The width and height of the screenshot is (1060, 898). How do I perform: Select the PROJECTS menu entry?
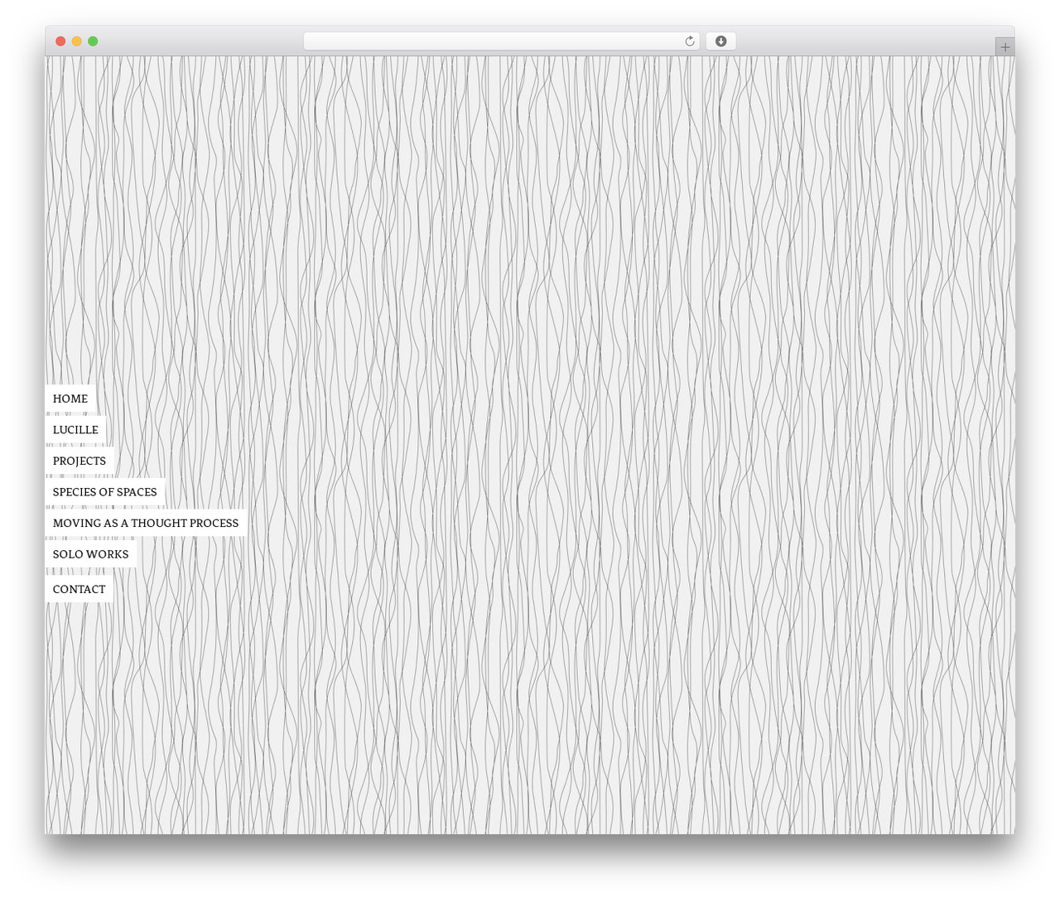pos(79,461)
